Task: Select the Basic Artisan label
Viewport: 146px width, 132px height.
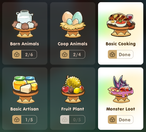Action: pyautogui.click(x=25, y=109)
